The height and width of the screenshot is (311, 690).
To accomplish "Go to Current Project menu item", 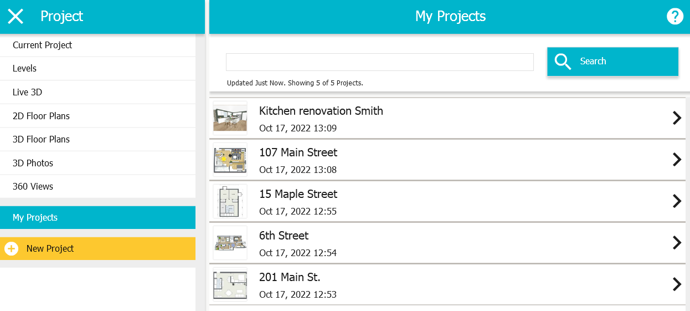I will (97, 45).
